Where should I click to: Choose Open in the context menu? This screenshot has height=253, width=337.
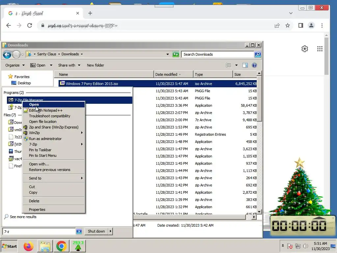54,104
